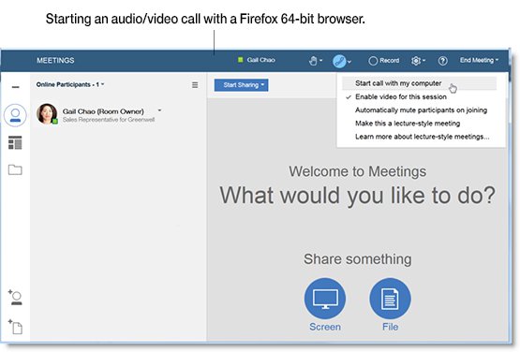Click Gail Chao status in the header
Image resolution: width=520 pixels, height=352 pixels.
point(257,60)
